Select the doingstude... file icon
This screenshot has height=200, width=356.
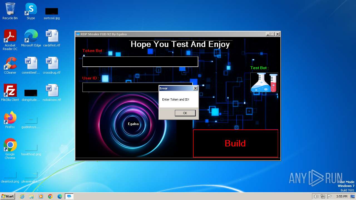tap(31, 95)
